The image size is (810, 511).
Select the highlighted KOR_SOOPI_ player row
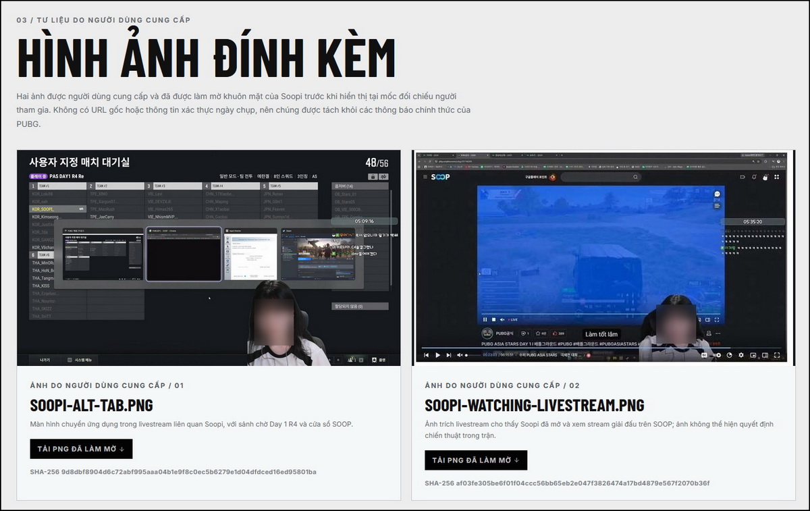tap(57, 209)
